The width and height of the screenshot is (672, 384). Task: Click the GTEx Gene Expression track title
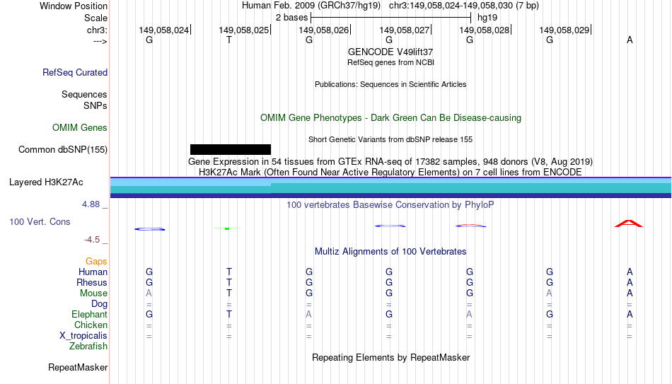click(390, 161)
